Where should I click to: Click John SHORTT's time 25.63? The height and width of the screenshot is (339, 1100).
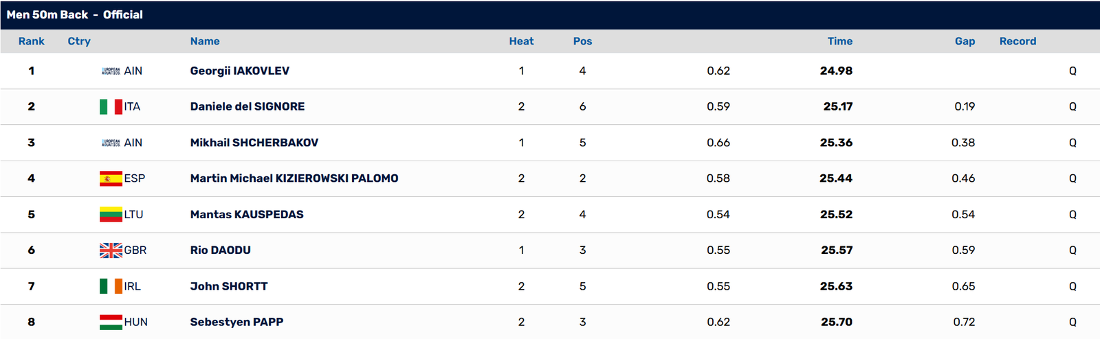coord(836,286)
